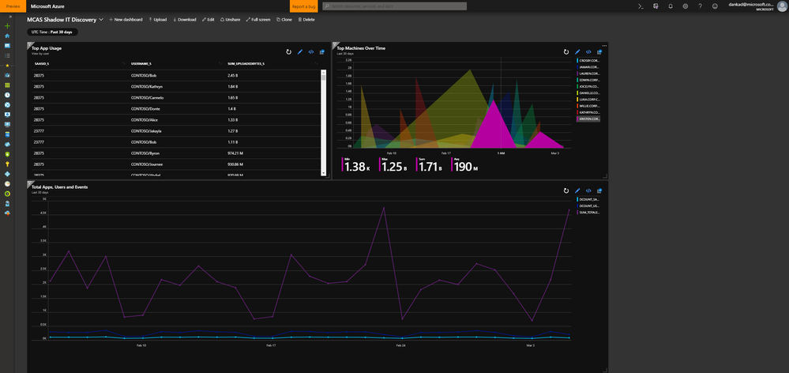Toggle the KRISTEN.COR series in the legend

click(x=588, y=119)
